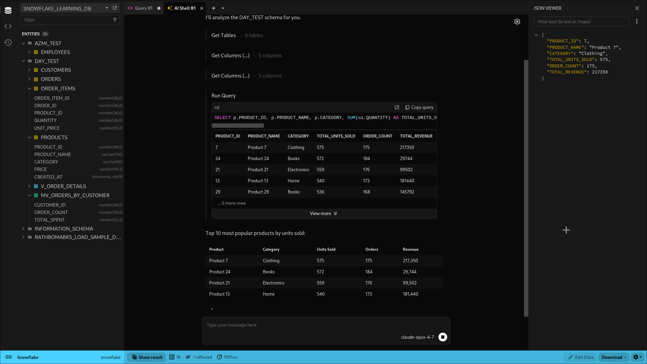Viewport: 647px width, 364px height.
Task: Open query in new editor icon
Action: click(x=397, y=107)
